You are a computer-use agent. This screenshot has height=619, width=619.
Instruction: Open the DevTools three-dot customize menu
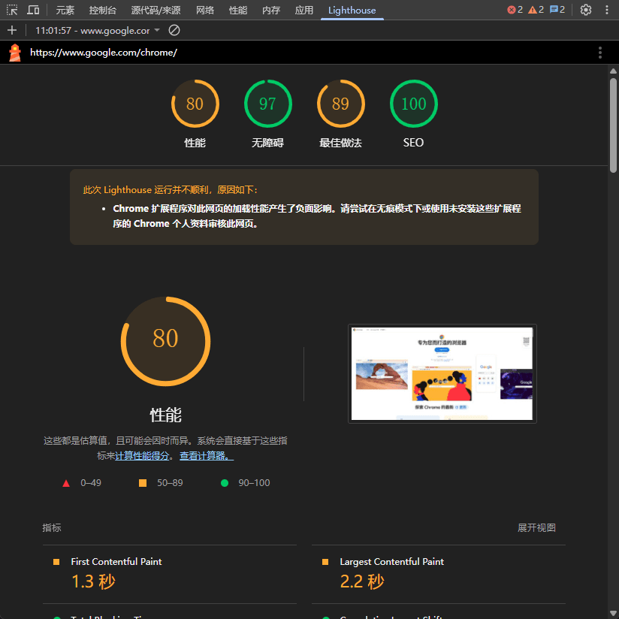coord(607,10)
